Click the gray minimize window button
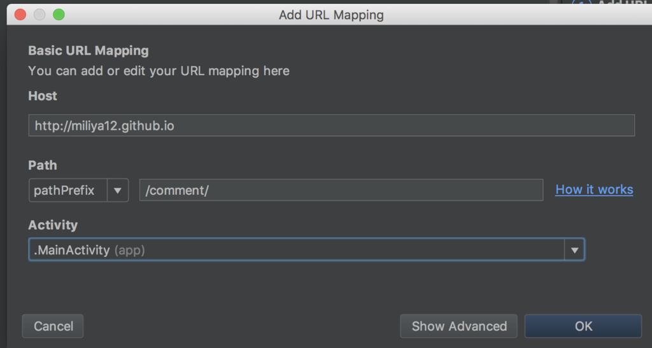652x348 pixels. click(x=39, y=15)
